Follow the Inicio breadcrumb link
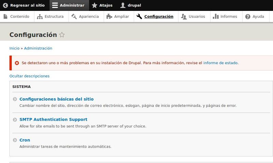273x163 pixels. (14, 48)
